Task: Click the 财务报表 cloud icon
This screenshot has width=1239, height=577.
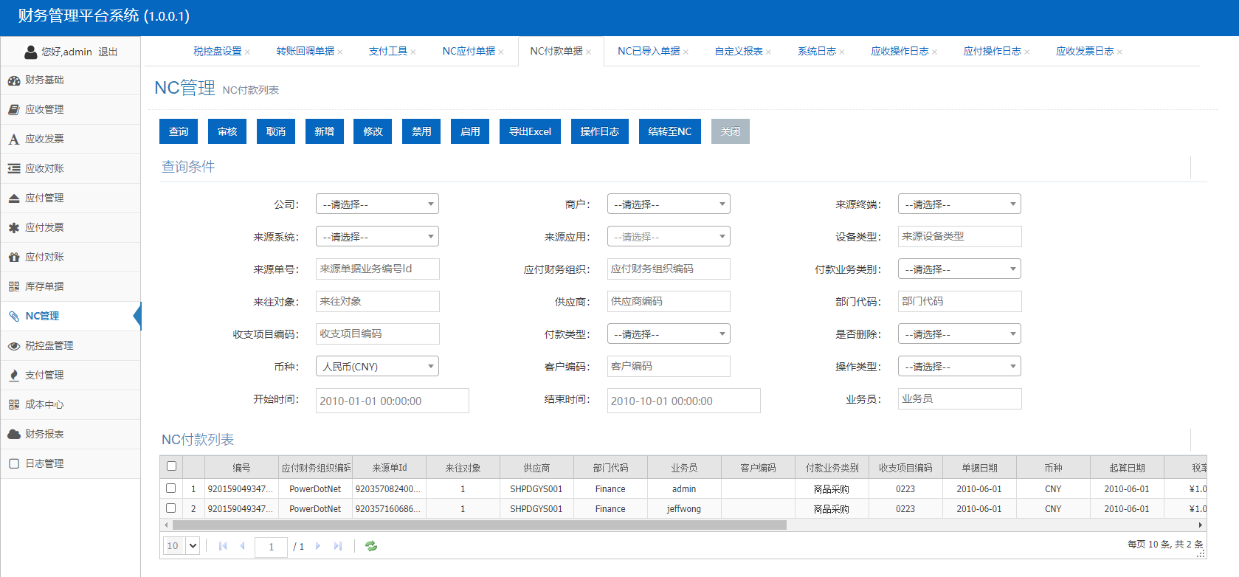Action: 14,435
